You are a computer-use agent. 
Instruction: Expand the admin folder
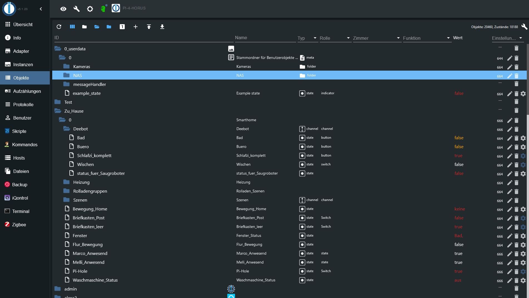(x=58, y=289)
